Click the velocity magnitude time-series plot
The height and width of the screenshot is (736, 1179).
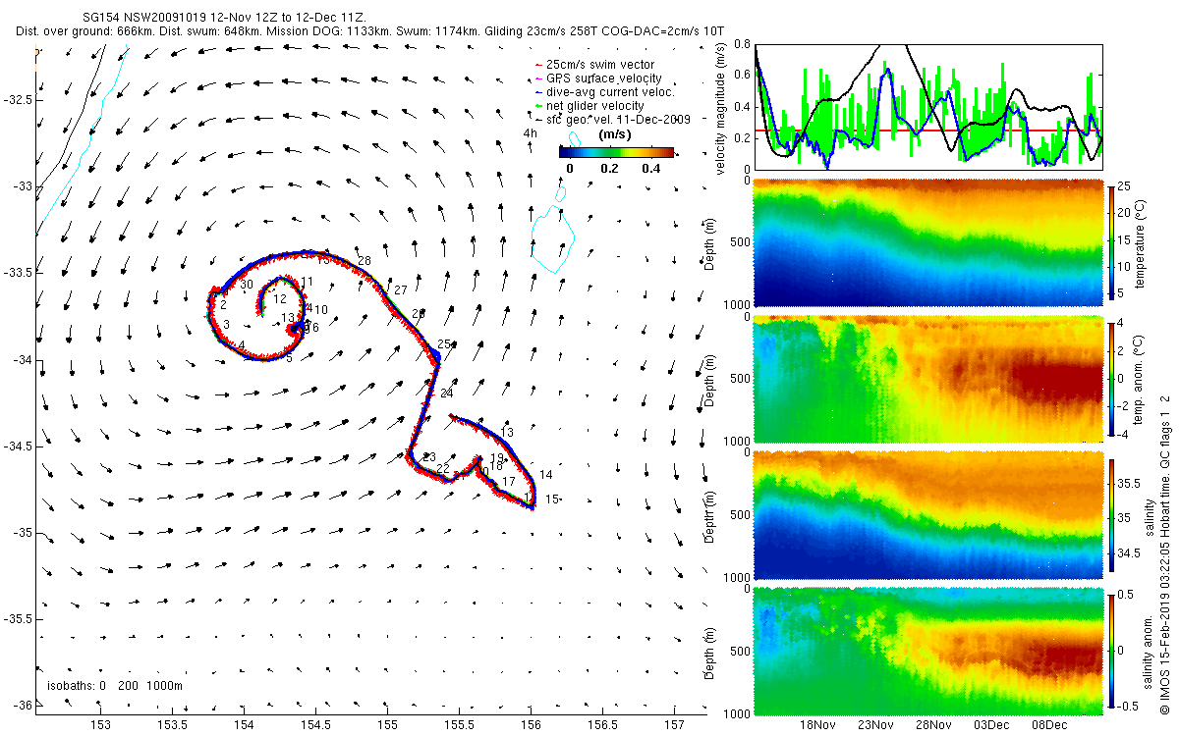tap(927, 107)
